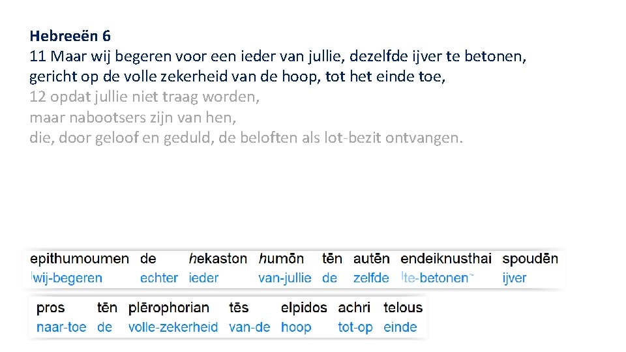Viewport: 626px width, 352px height.
Task: Select the translation 'te-betonen'
Action: (x=436, y=278)
